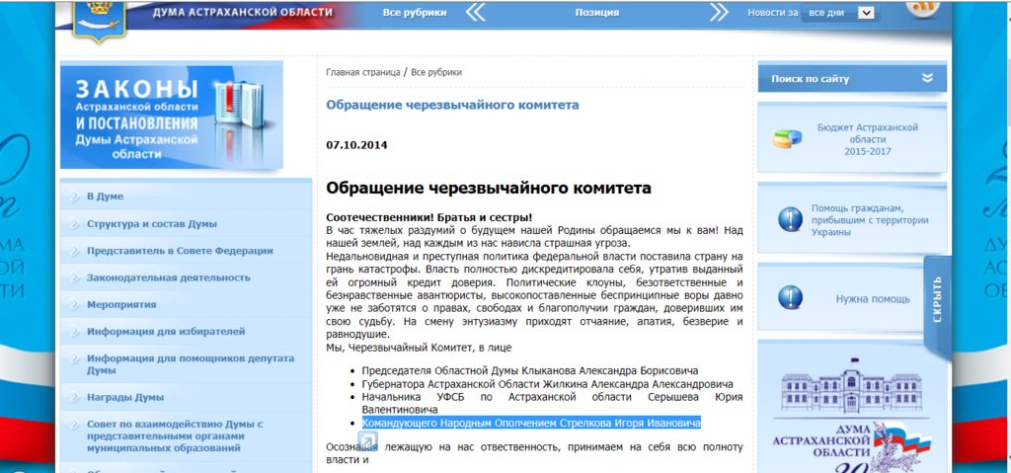Click the Дума Астраханской области header title
This screenshot has height=473, width=1011.
pos(243,12)
